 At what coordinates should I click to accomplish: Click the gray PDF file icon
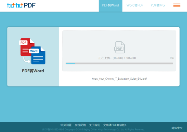(119, 47)
